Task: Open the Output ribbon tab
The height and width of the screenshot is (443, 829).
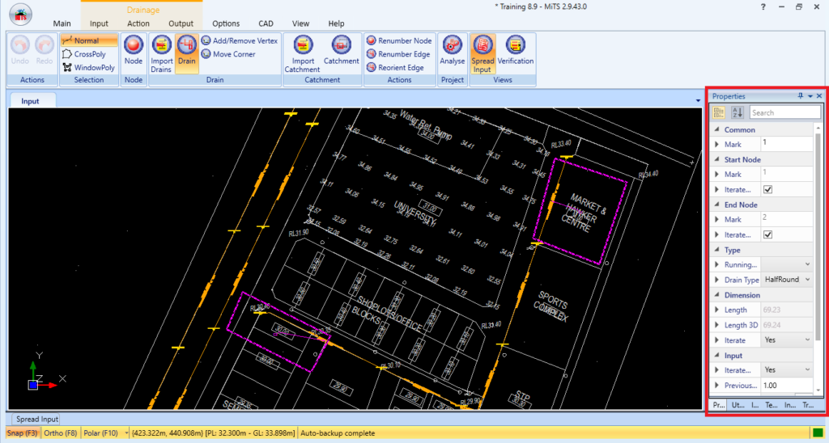Action: pos(181,23)
